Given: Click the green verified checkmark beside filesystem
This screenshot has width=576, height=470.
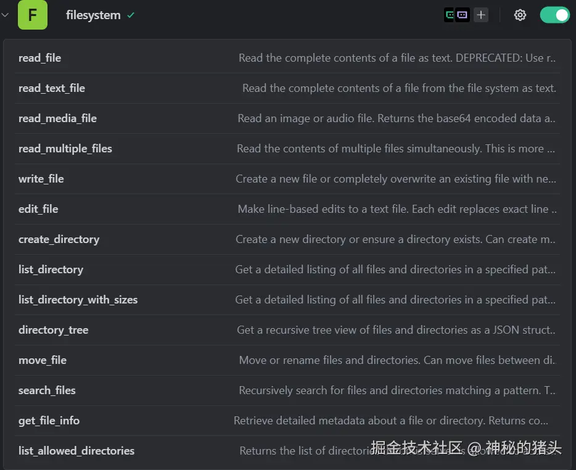Looking at the screenshot, I should (x=131, y=15).
